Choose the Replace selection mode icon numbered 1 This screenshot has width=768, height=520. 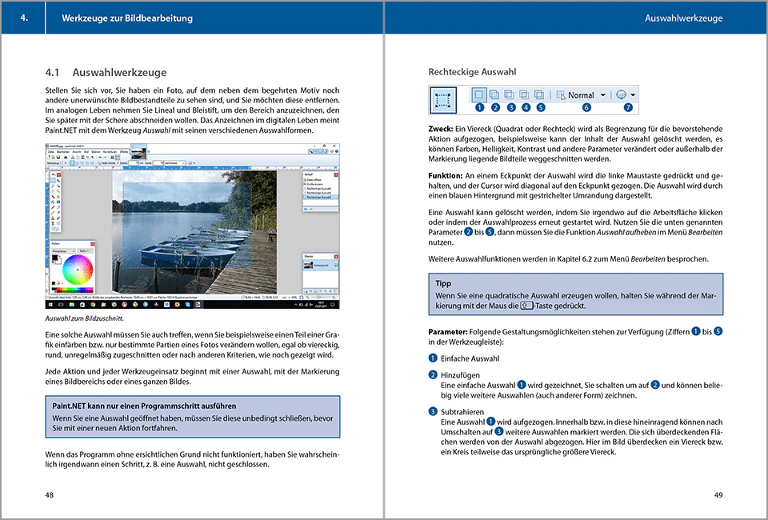click(479, 94)
